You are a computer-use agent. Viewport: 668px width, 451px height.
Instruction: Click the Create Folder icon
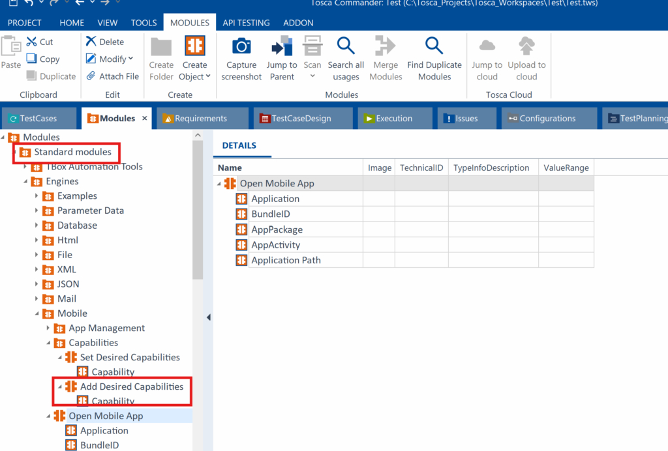pos(162,47)
